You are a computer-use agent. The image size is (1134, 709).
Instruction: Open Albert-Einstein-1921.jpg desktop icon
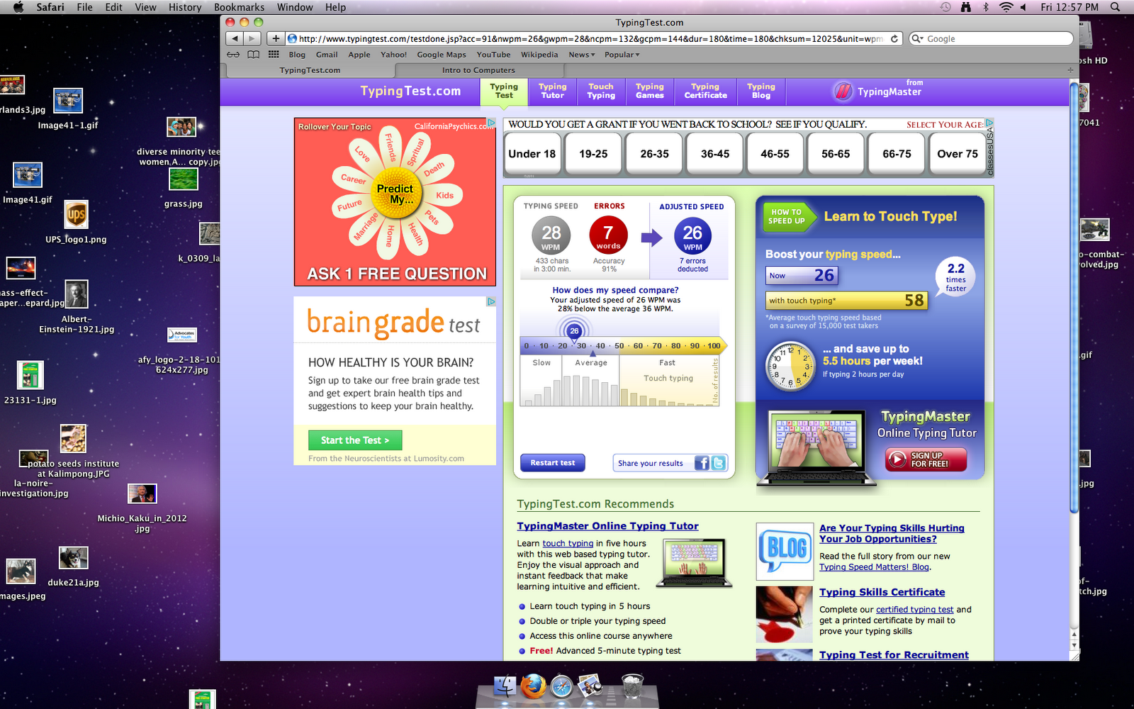pyautogui.click(x=77, y=294)
